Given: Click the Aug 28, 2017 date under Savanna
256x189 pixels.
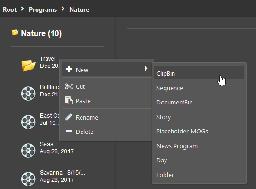Looking at the screenshot, I should pyautogui.click(x=57, y=180).
